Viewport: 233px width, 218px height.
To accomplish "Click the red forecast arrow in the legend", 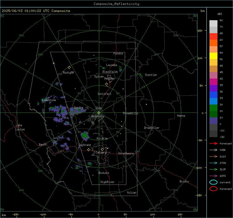I will pyautogui.click(x=213, y=143).
